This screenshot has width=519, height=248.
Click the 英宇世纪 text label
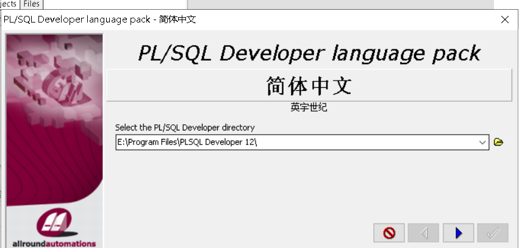309,107
